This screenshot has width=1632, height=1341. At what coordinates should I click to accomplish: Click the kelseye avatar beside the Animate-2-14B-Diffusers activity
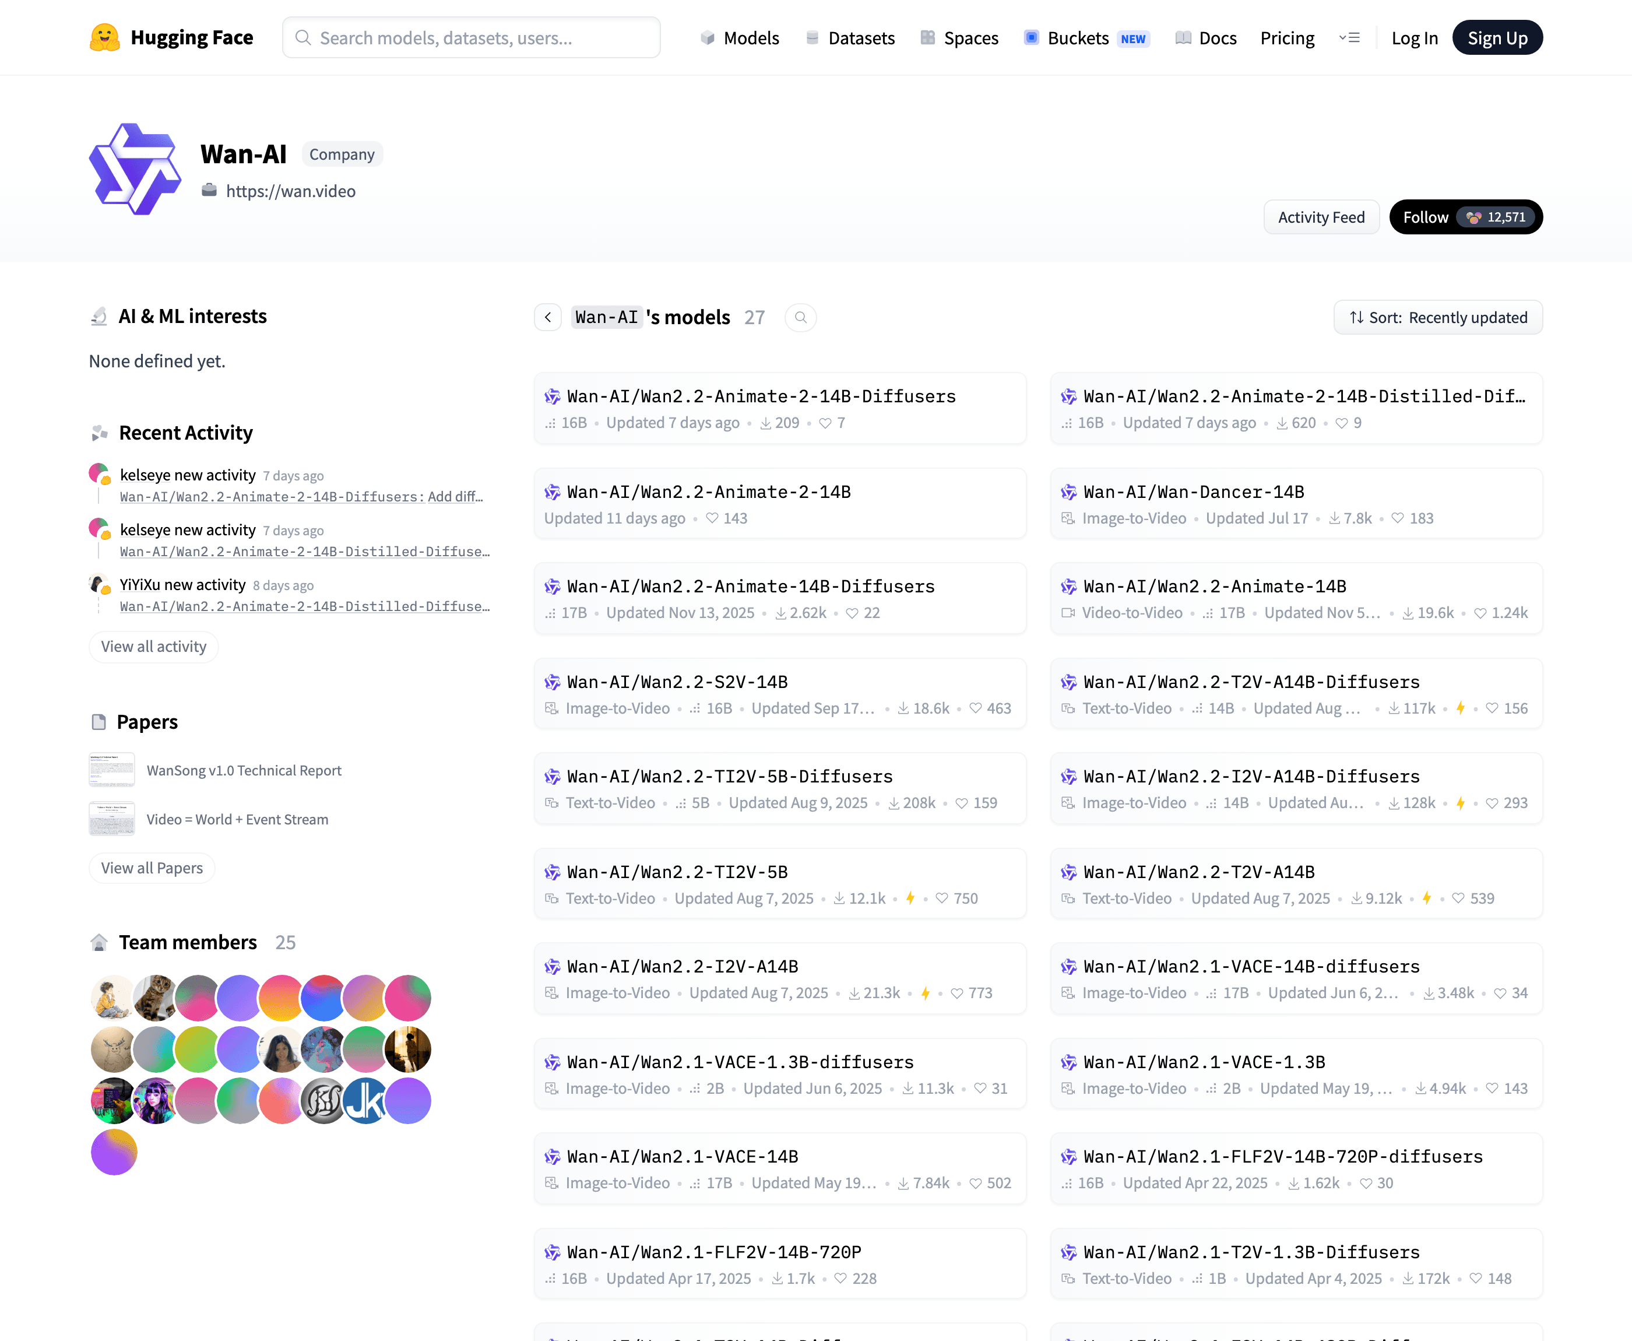(99, 473)
